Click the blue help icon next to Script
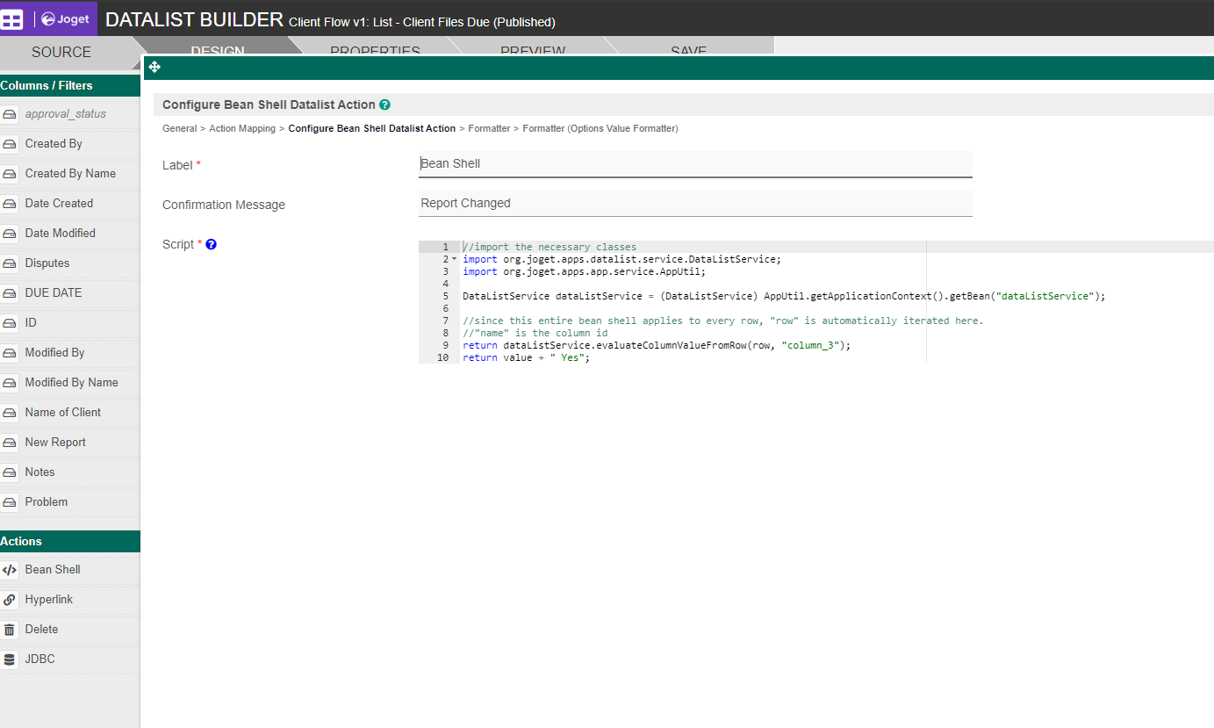This screenshot has height=728, width=1214. click(211, 244)
